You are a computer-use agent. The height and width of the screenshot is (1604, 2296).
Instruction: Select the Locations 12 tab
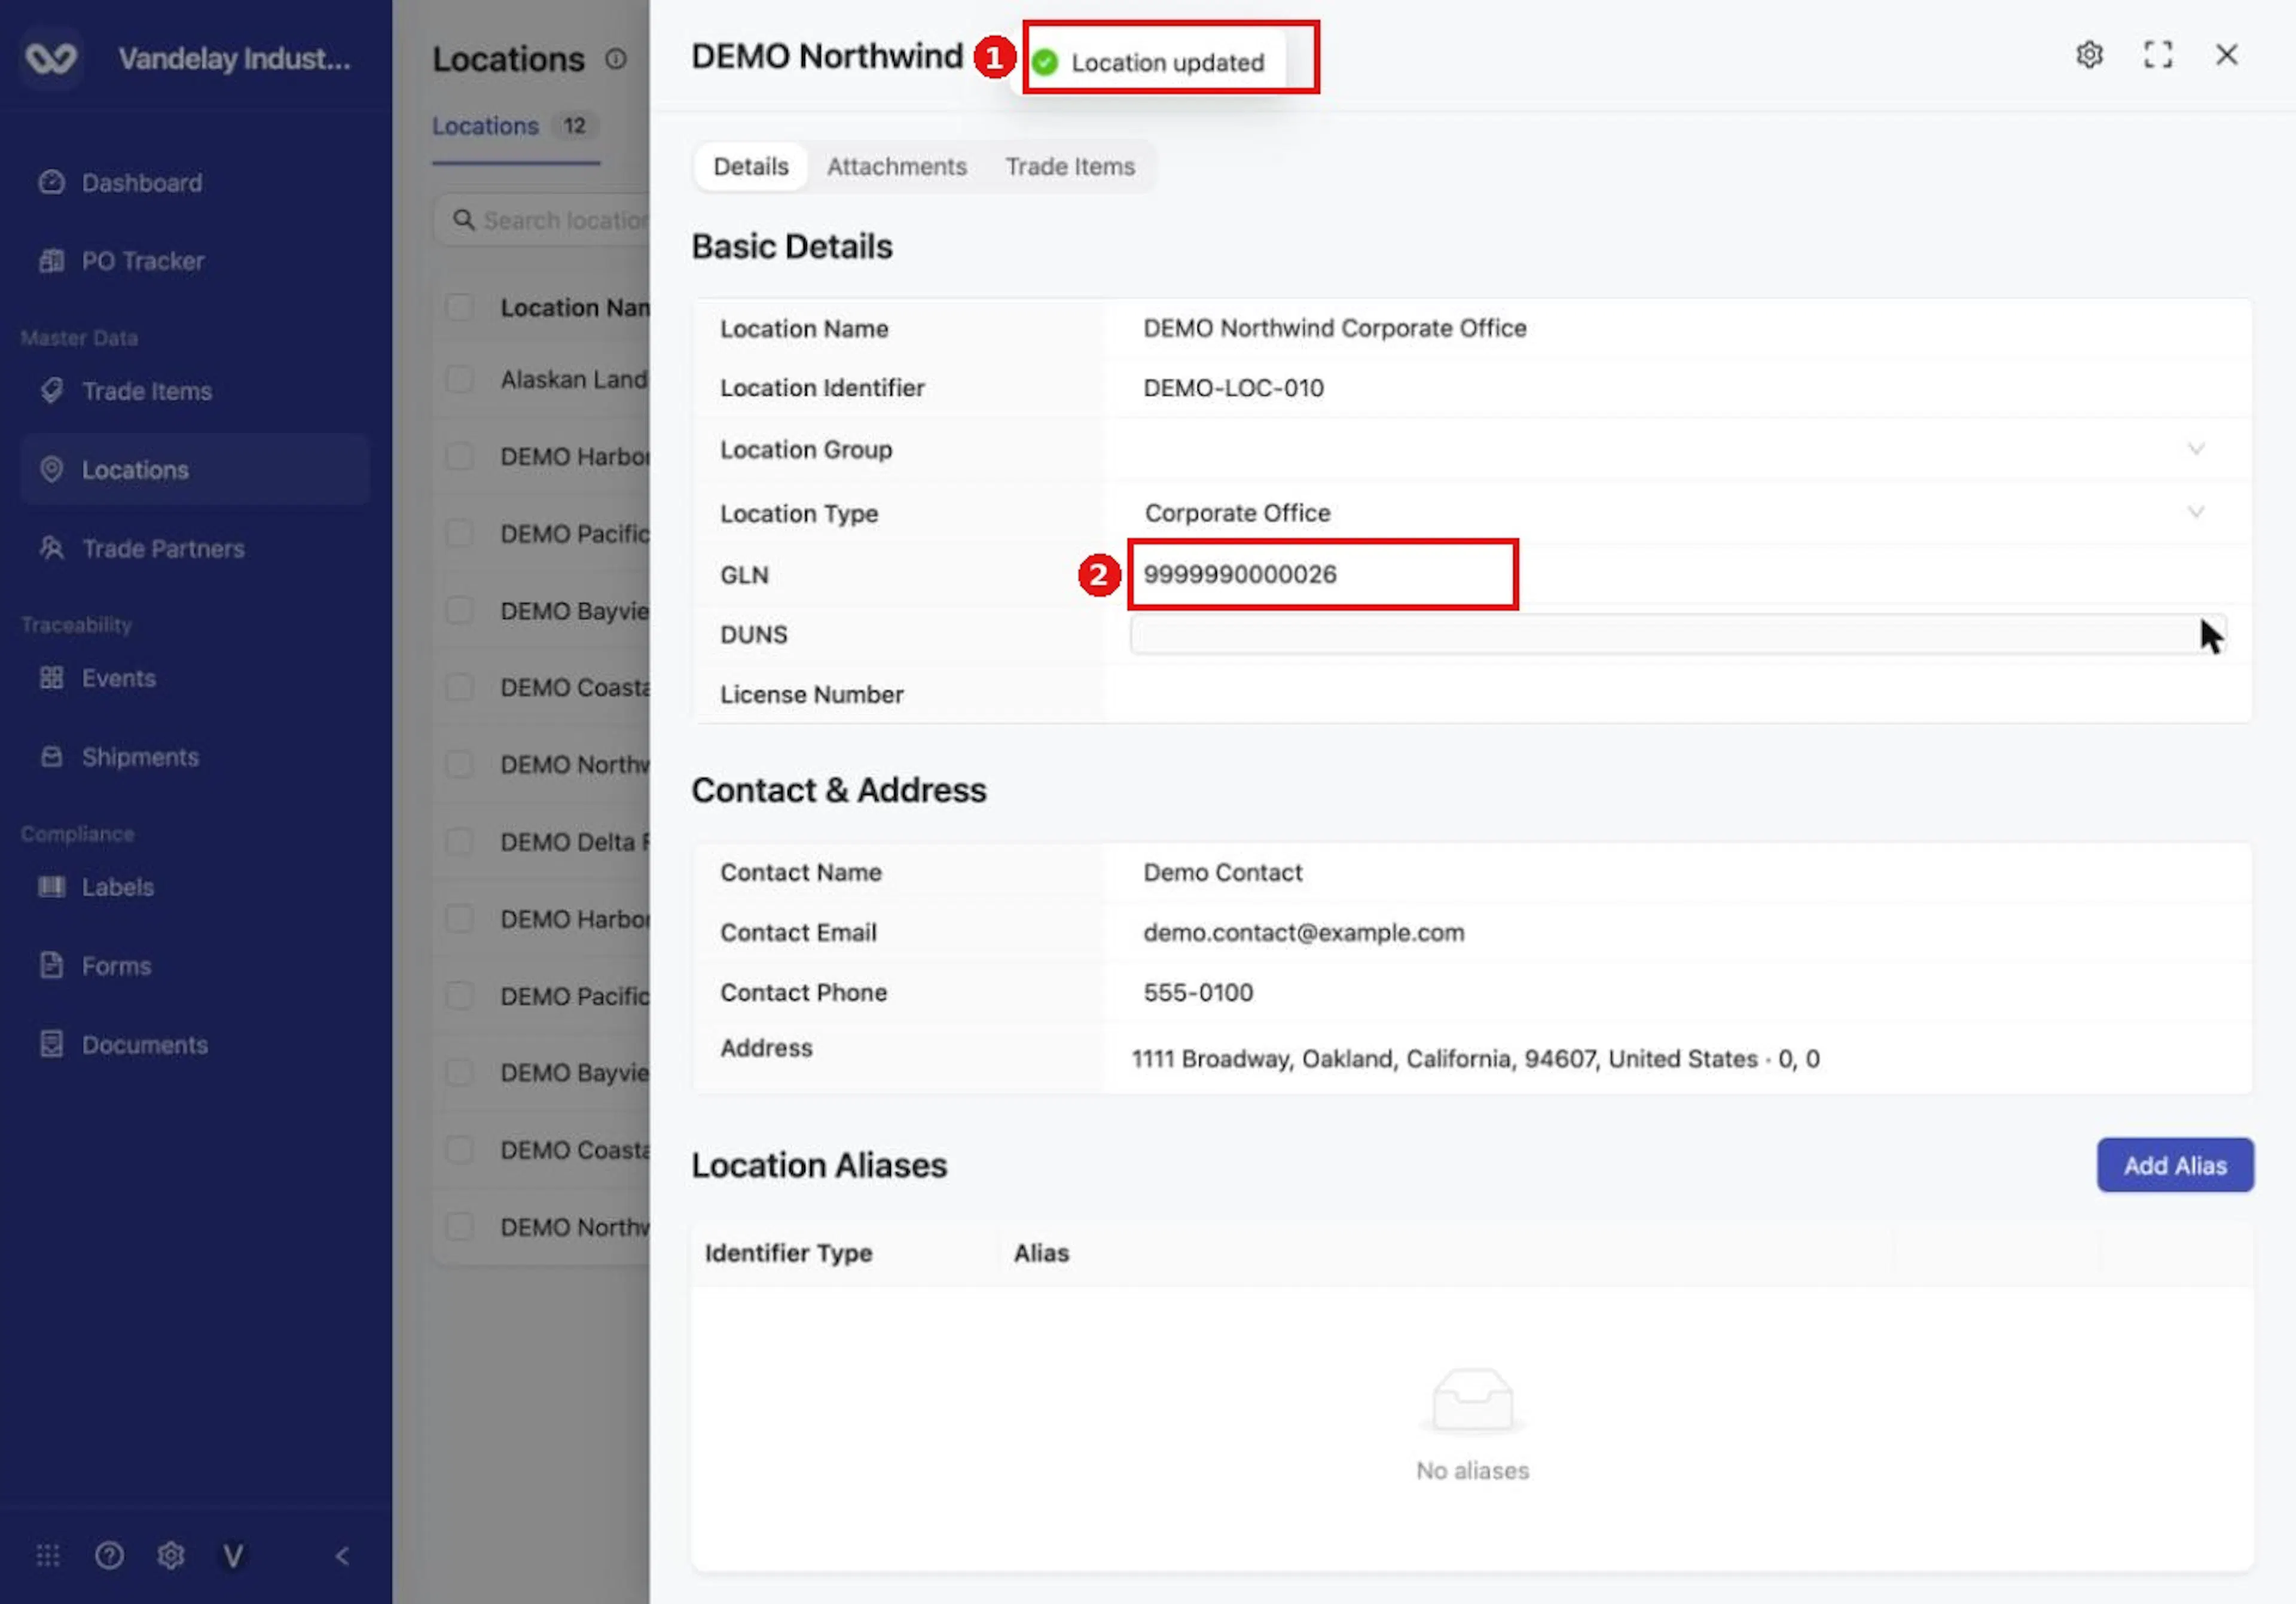[x=515, y=126]
